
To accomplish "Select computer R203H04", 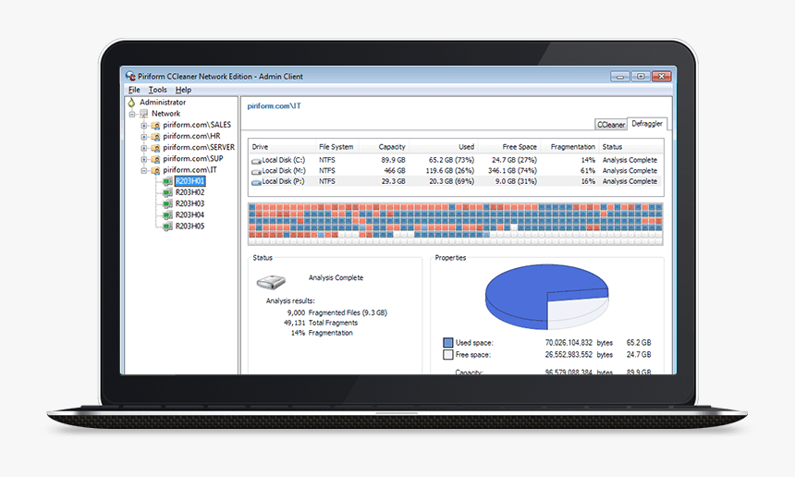I will point(190,215).
